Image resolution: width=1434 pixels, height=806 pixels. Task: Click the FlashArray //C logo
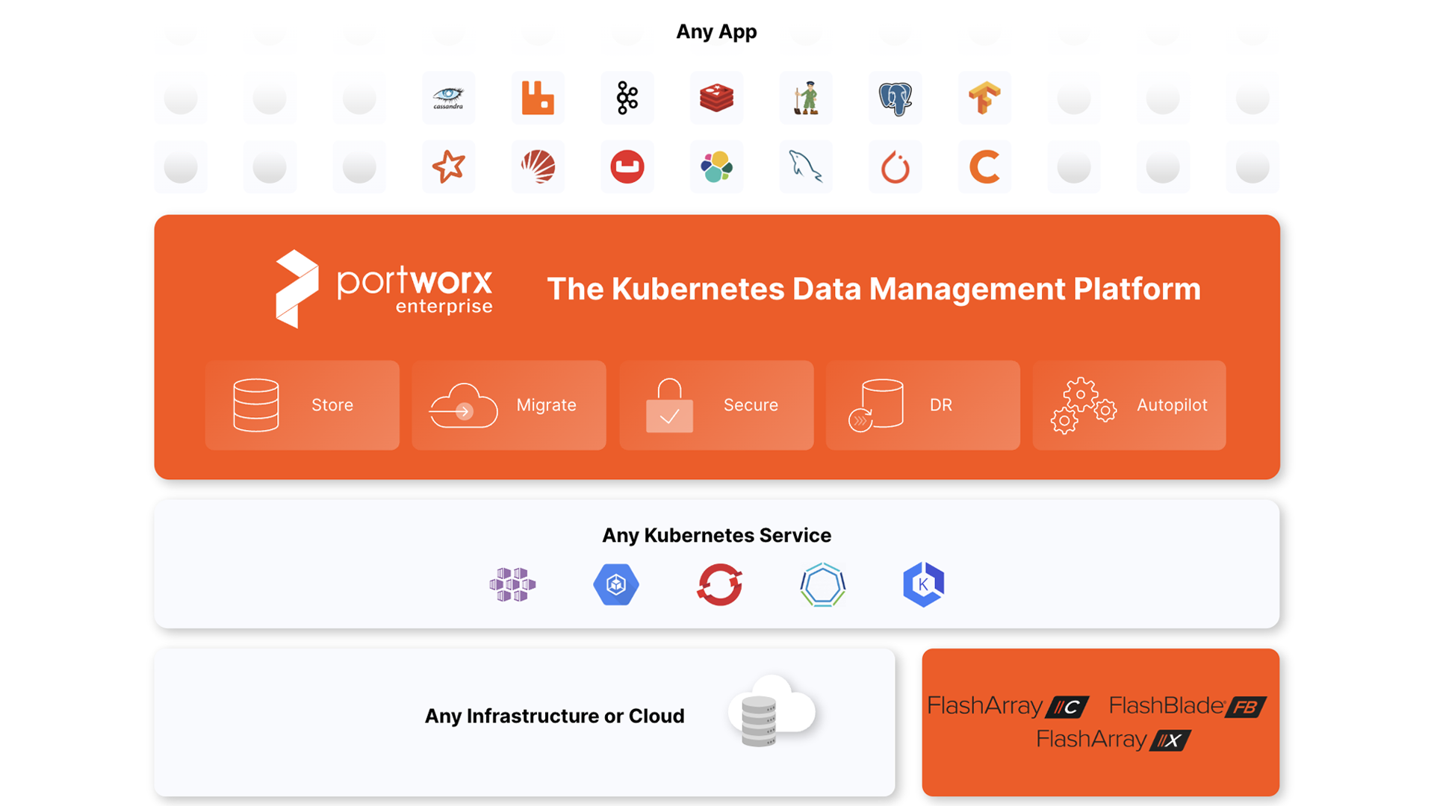1008,706
